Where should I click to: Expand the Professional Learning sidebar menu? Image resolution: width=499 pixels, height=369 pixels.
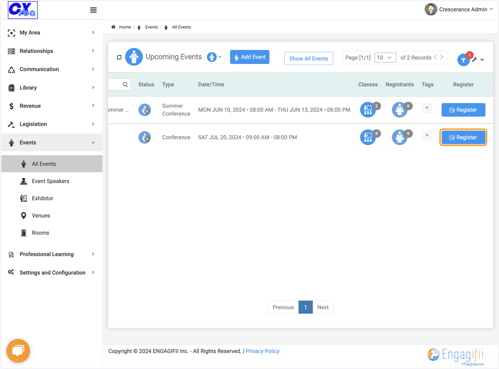click(52, 254)
